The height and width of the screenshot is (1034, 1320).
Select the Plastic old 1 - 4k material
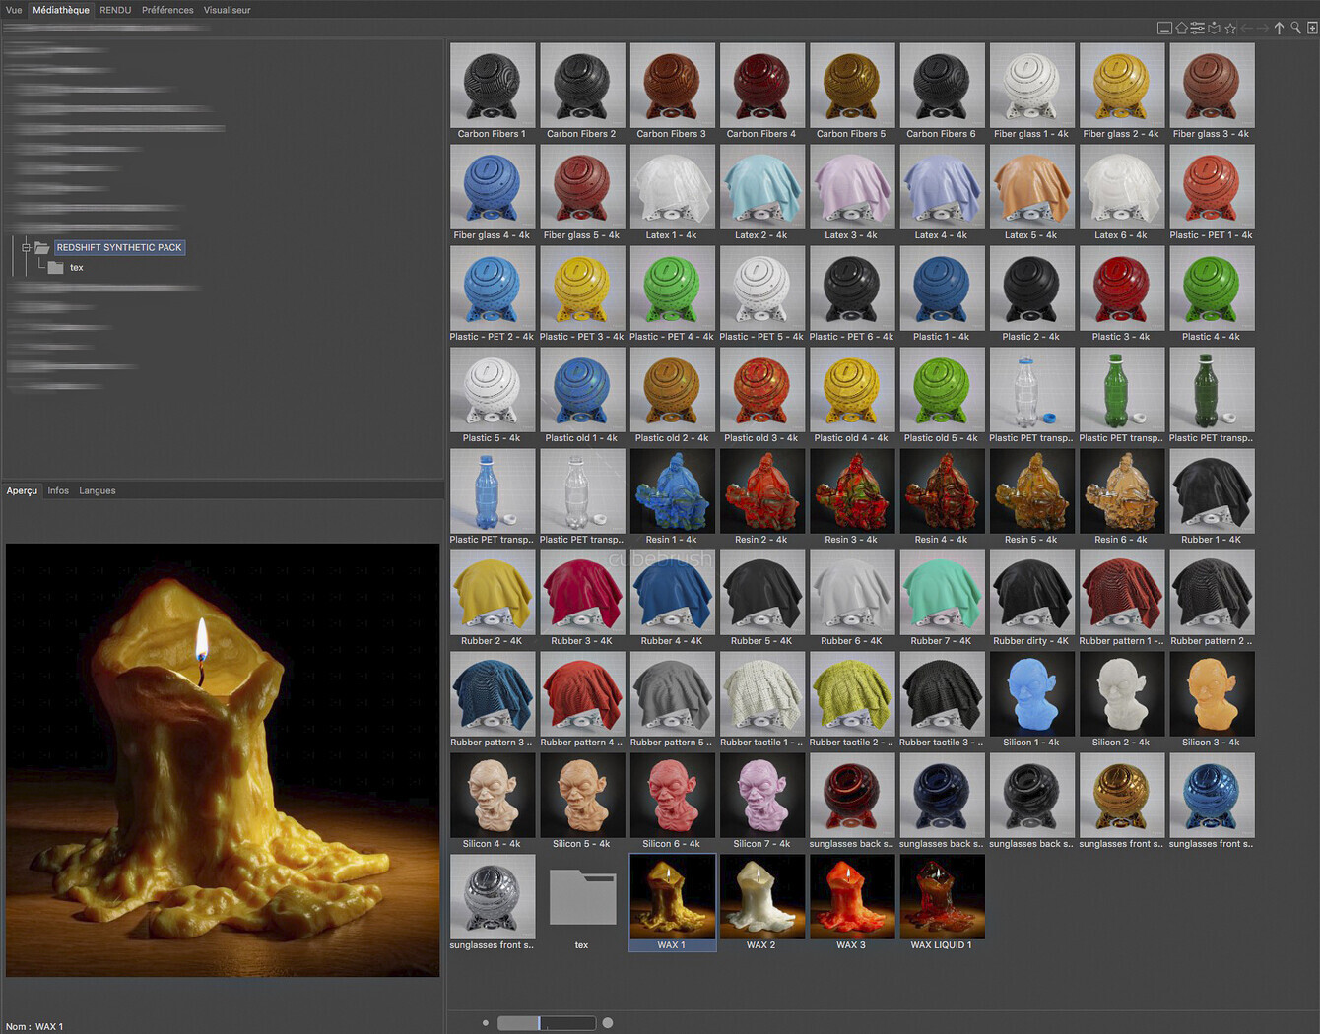coord(582,396)
